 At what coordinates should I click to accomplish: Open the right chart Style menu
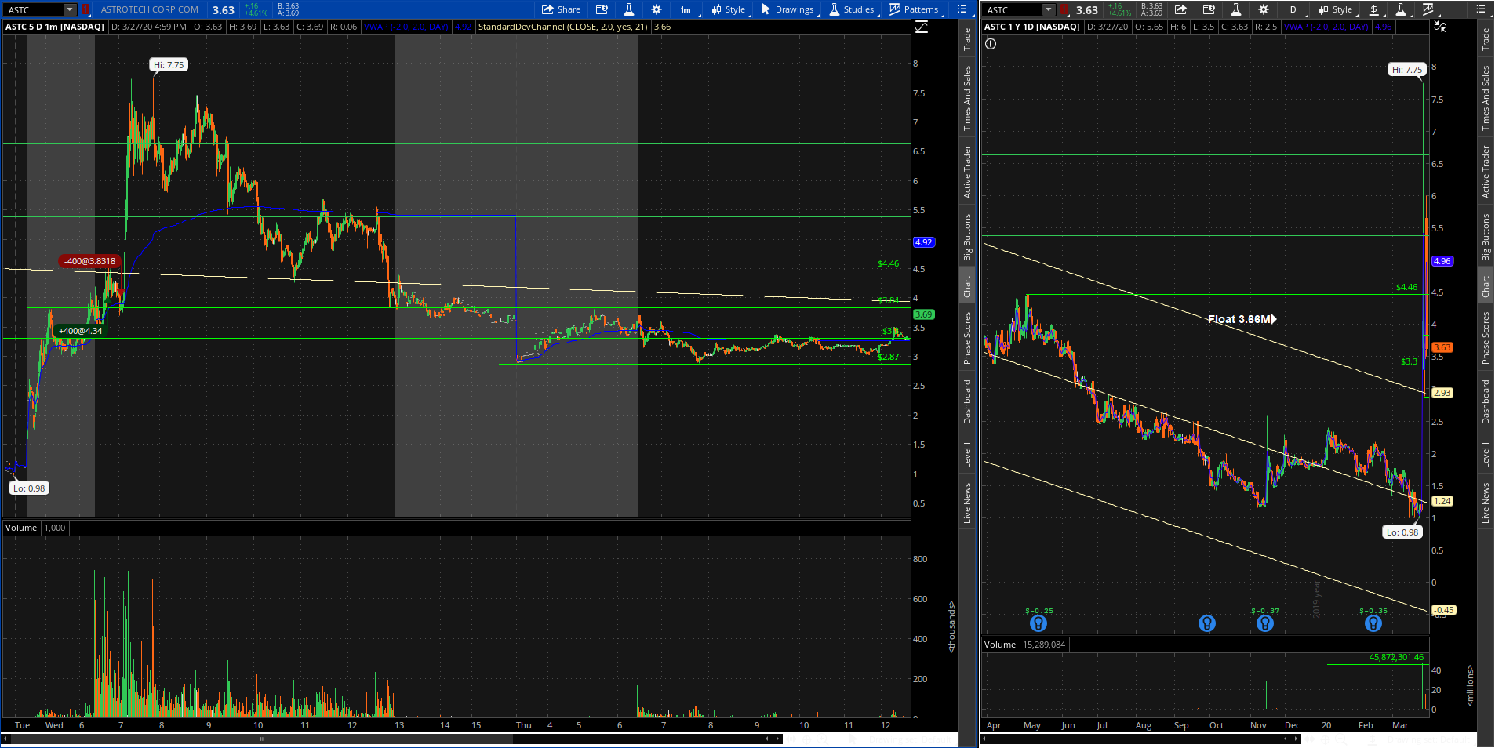coord(1336,9)
